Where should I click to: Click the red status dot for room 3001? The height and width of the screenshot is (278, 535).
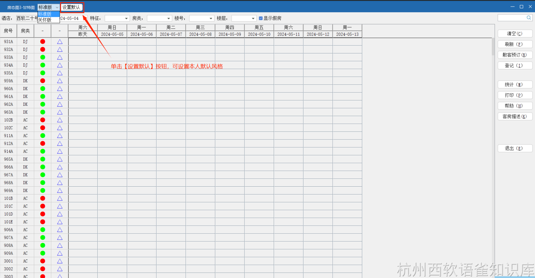tap(43, 261)
